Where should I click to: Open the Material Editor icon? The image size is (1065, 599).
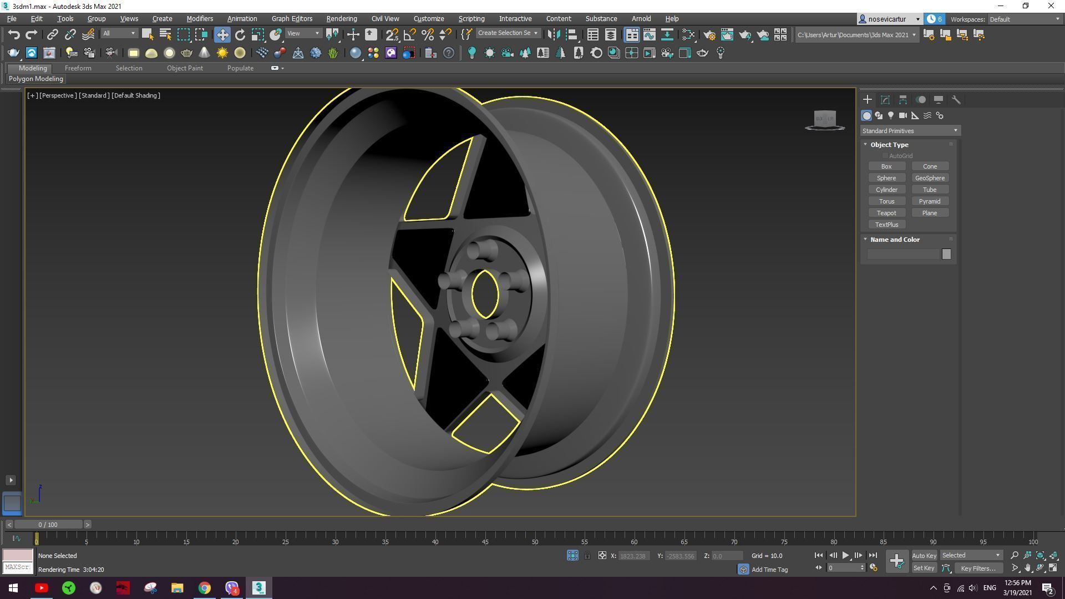pyautogui.click(x=688, y=34)
